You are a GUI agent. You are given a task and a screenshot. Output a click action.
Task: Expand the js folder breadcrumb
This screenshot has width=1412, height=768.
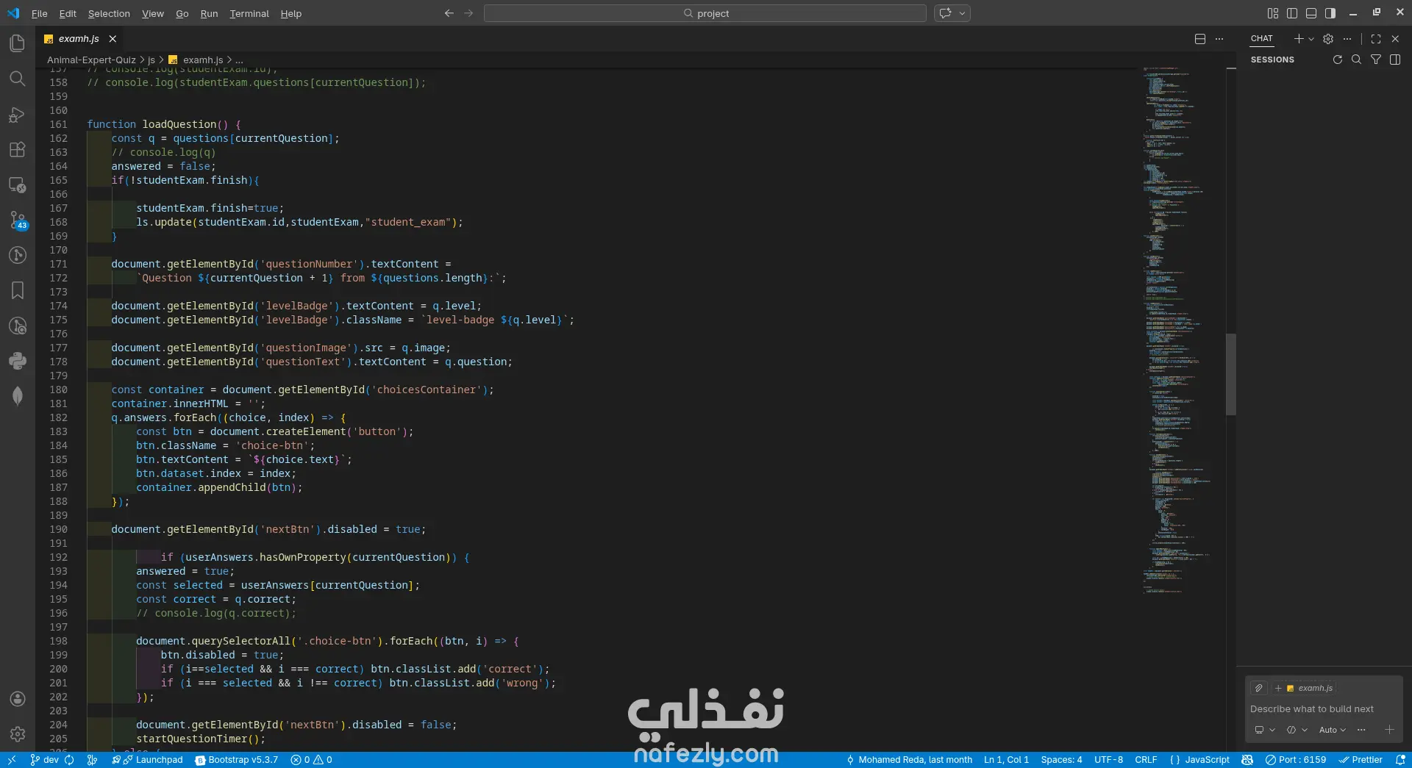coord(151,60)
